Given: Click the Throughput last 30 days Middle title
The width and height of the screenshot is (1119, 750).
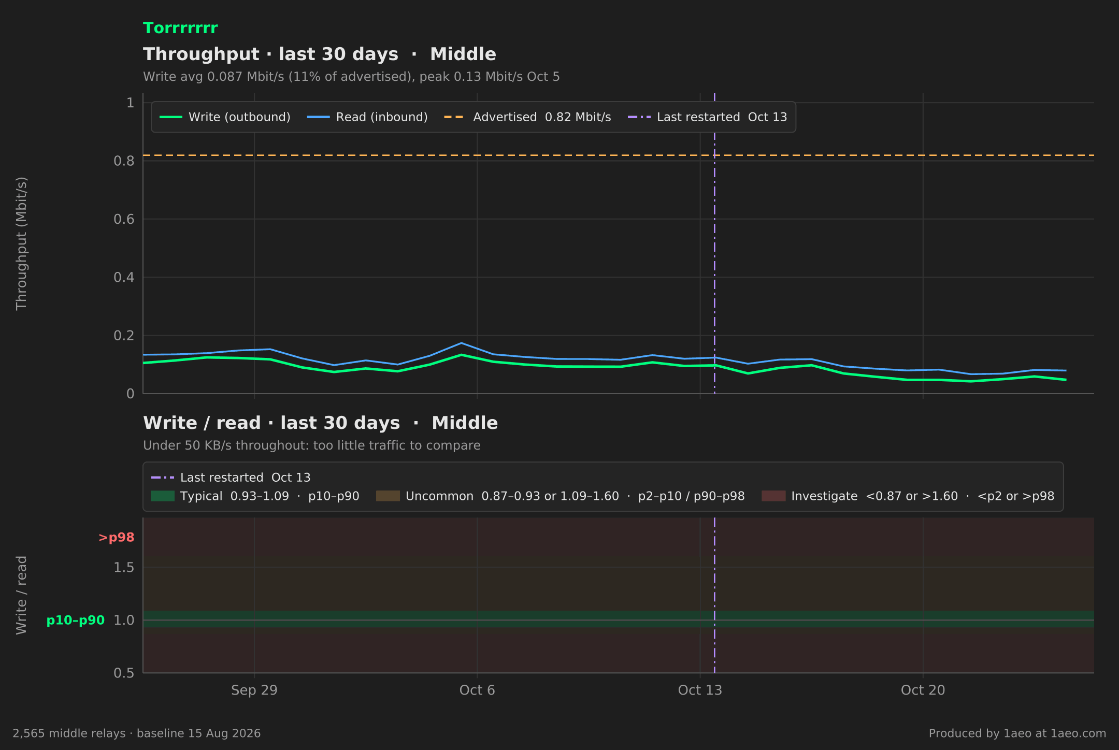Looking at the screenshot, I should tap(320, 54).
